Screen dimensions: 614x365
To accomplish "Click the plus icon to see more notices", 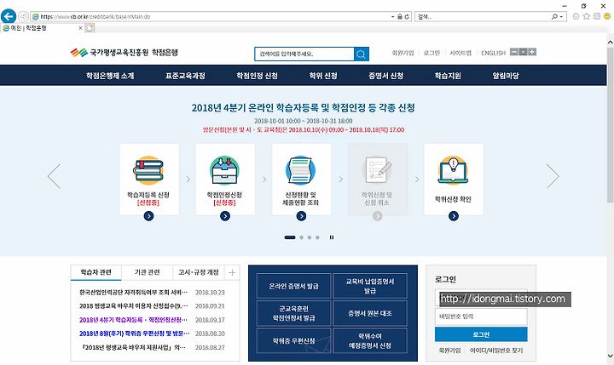I will [x=232, y=273].
